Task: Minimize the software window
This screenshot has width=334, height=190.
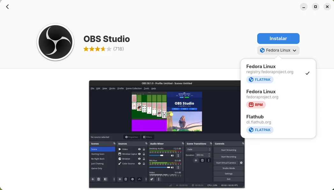Action: click(304, 7)
